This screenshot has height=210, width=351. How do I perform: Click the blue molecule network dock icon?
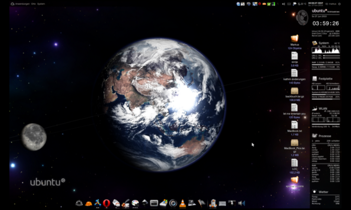click(97, 203)
